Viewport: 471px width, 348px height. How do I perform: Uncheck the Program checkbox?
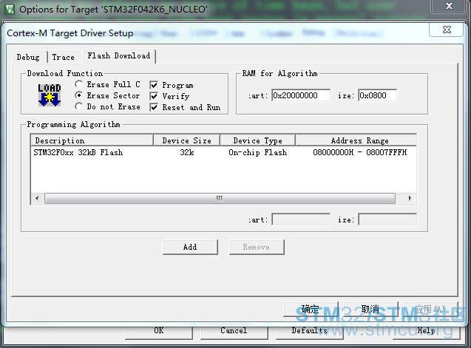[154, 85]
